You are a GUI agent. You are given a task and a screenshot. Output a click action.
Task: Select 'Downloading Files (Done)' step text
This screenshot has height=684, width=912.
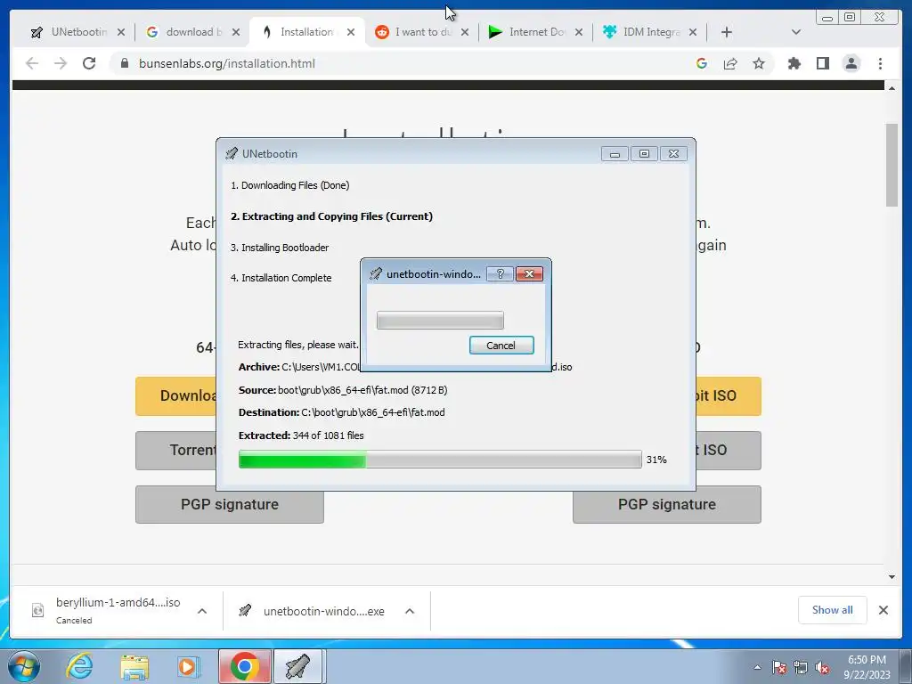[289, 185]
